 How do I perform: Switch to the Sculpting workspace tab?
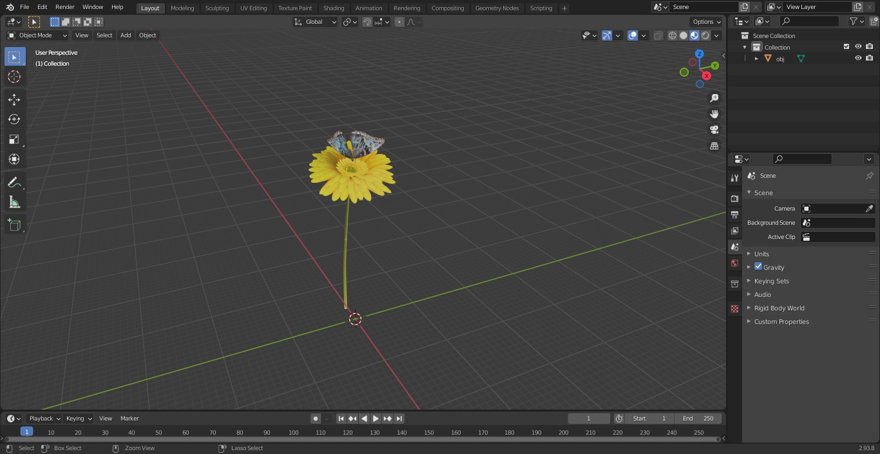217,8
